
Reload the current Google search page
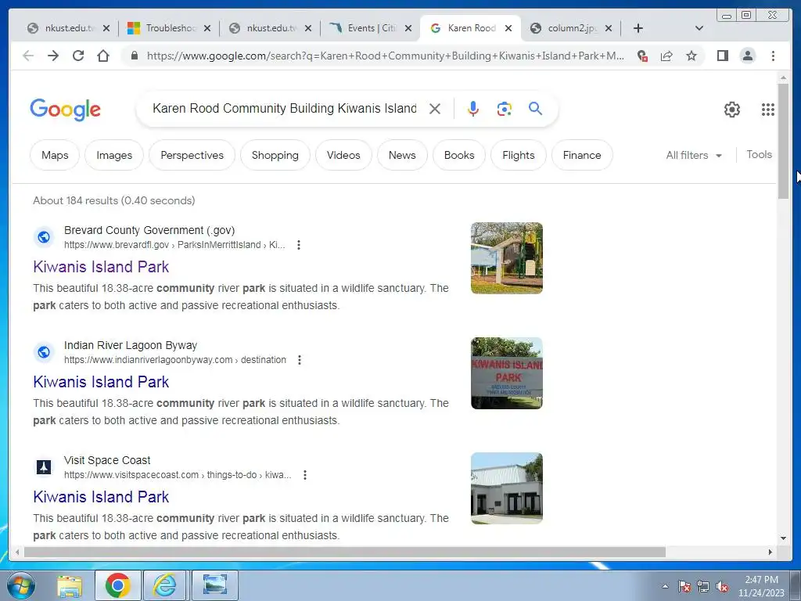pyautogui.click(x=78, y=56)
